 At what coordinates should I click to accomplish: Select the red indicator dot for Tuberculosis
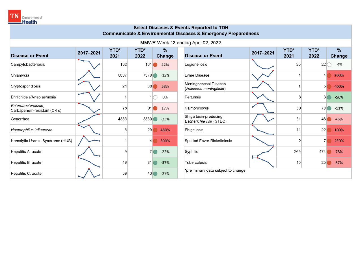(x=329, y=163)
